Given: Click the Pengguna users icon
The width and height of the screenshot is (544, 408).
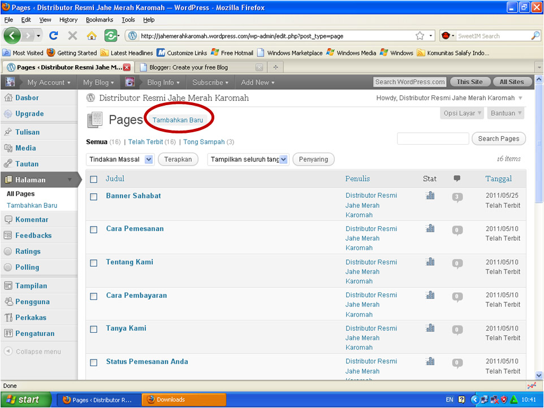Looking at the screenshot, I should (8, 302).
